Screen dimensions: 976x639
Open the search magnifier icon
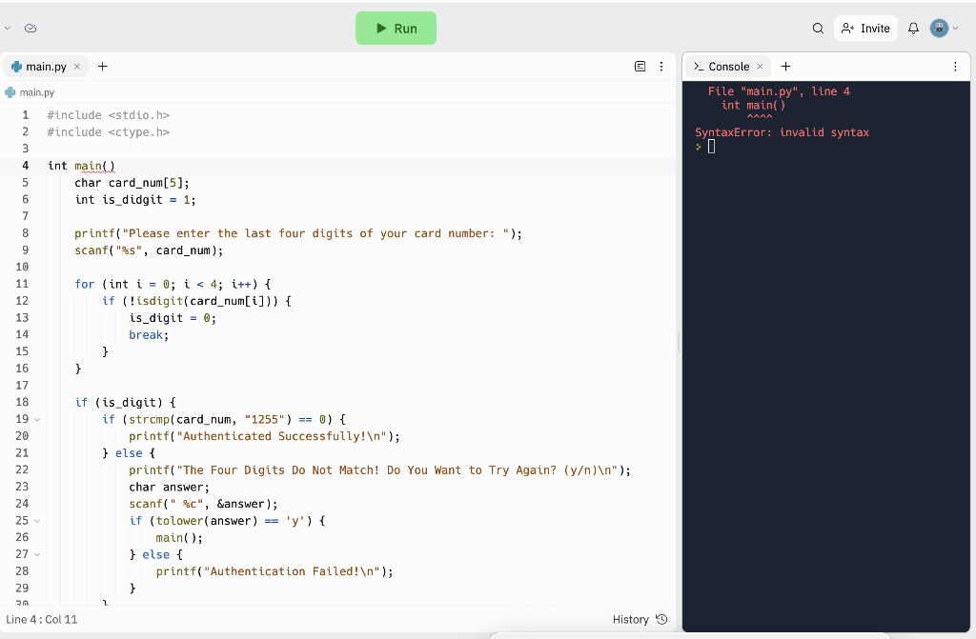818,29
